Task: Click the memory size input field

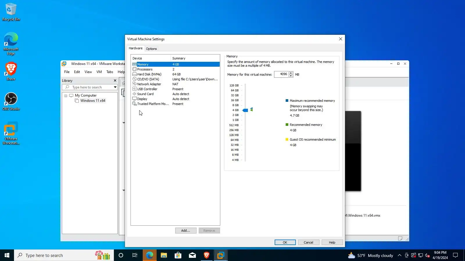Action: pyautogui.click(x=281, y=74)
